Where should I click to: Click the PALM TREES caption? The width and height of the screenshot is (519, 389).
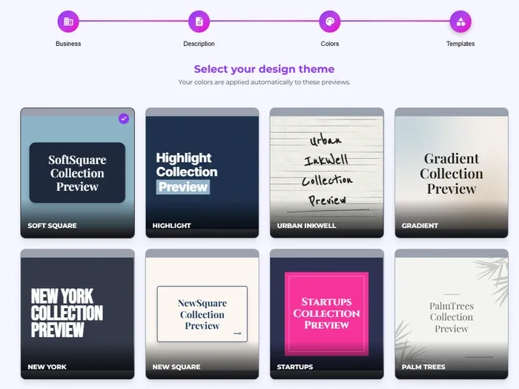pos(423,367)
